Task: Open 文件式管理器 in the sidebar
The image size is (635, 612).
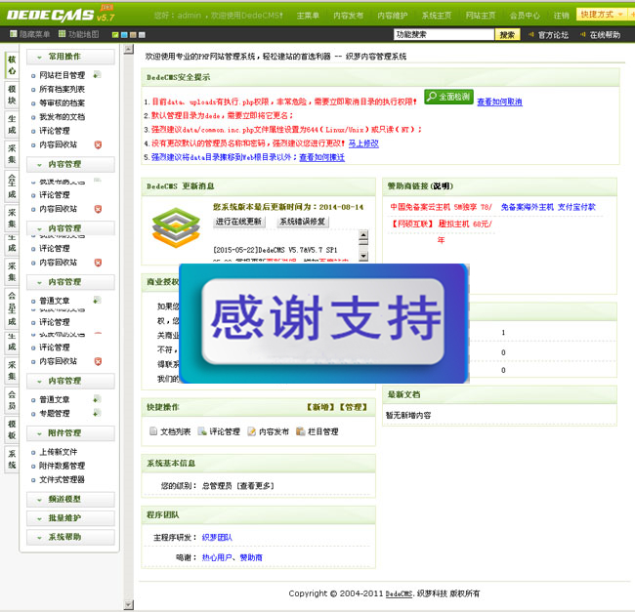Action: click(62, 479)
